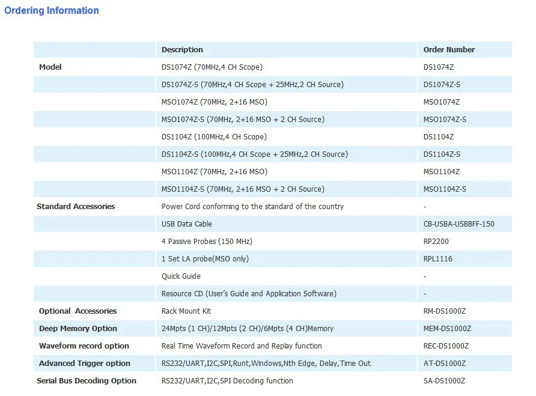Select MSO1074Z-S (70MHz, 2+16 MSO + 2 CH Source) description
The height and width of the screenshot is (396, 536).
click(243, 120)
